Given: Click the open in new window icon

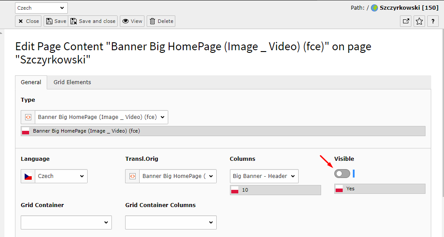Looking at the screenshot, I should (406, 21).
